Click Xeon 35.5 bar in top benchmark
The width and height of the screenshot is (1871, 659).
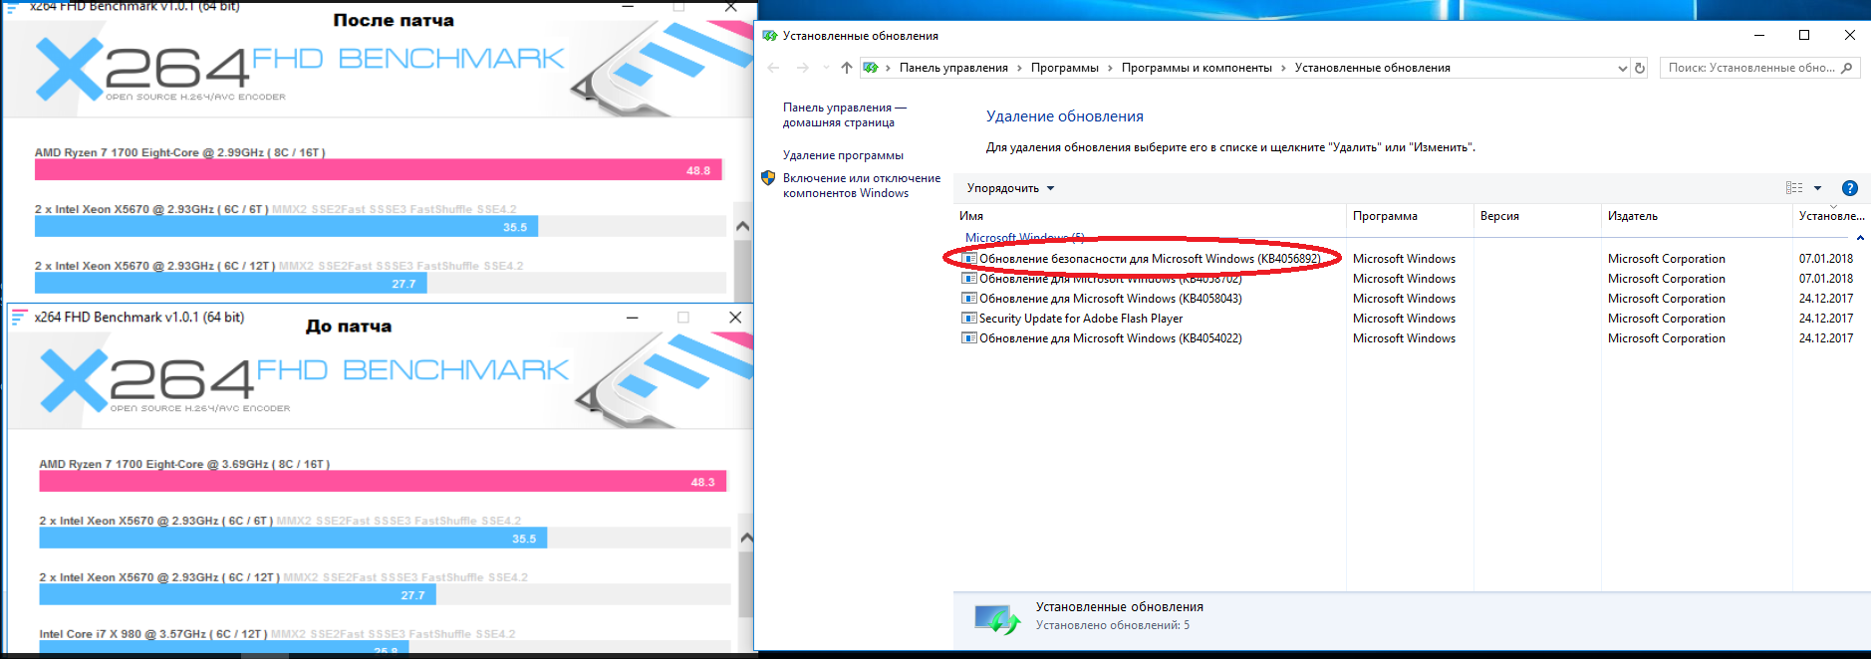pyautogui.click(x=286, y=227)
